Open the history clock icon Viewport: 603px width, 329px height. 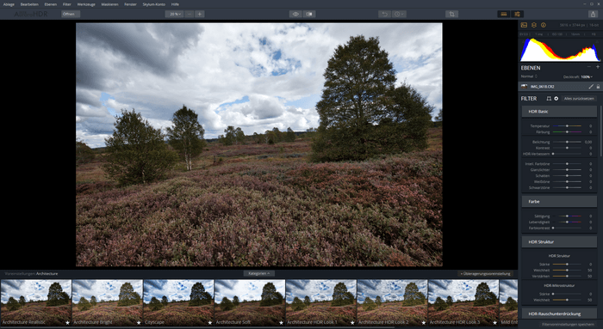tap(399, 15)
